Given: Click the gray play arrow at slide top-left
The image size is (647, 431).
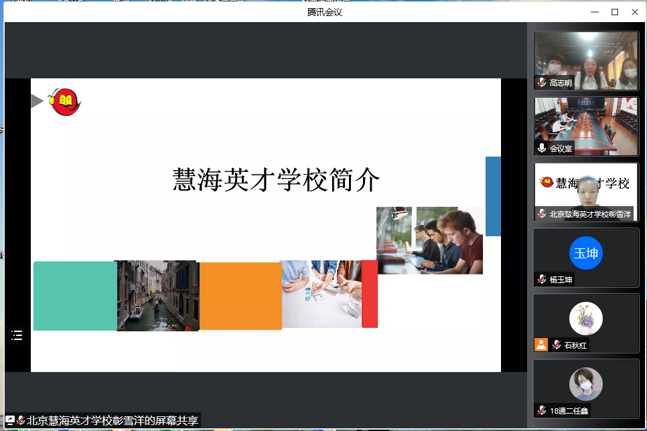Looking at the screenshot, I should [x=37, y=101].
